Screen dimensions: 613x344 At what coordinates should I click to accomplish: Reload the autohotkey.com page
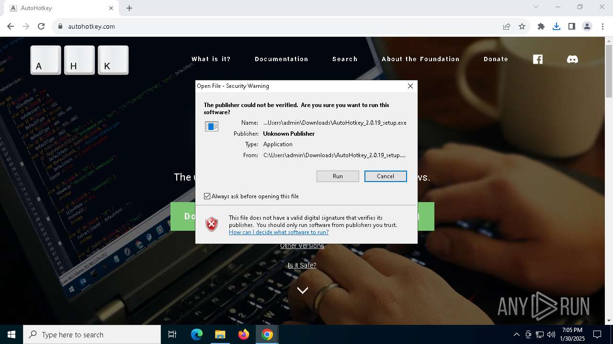coord(41,26)
